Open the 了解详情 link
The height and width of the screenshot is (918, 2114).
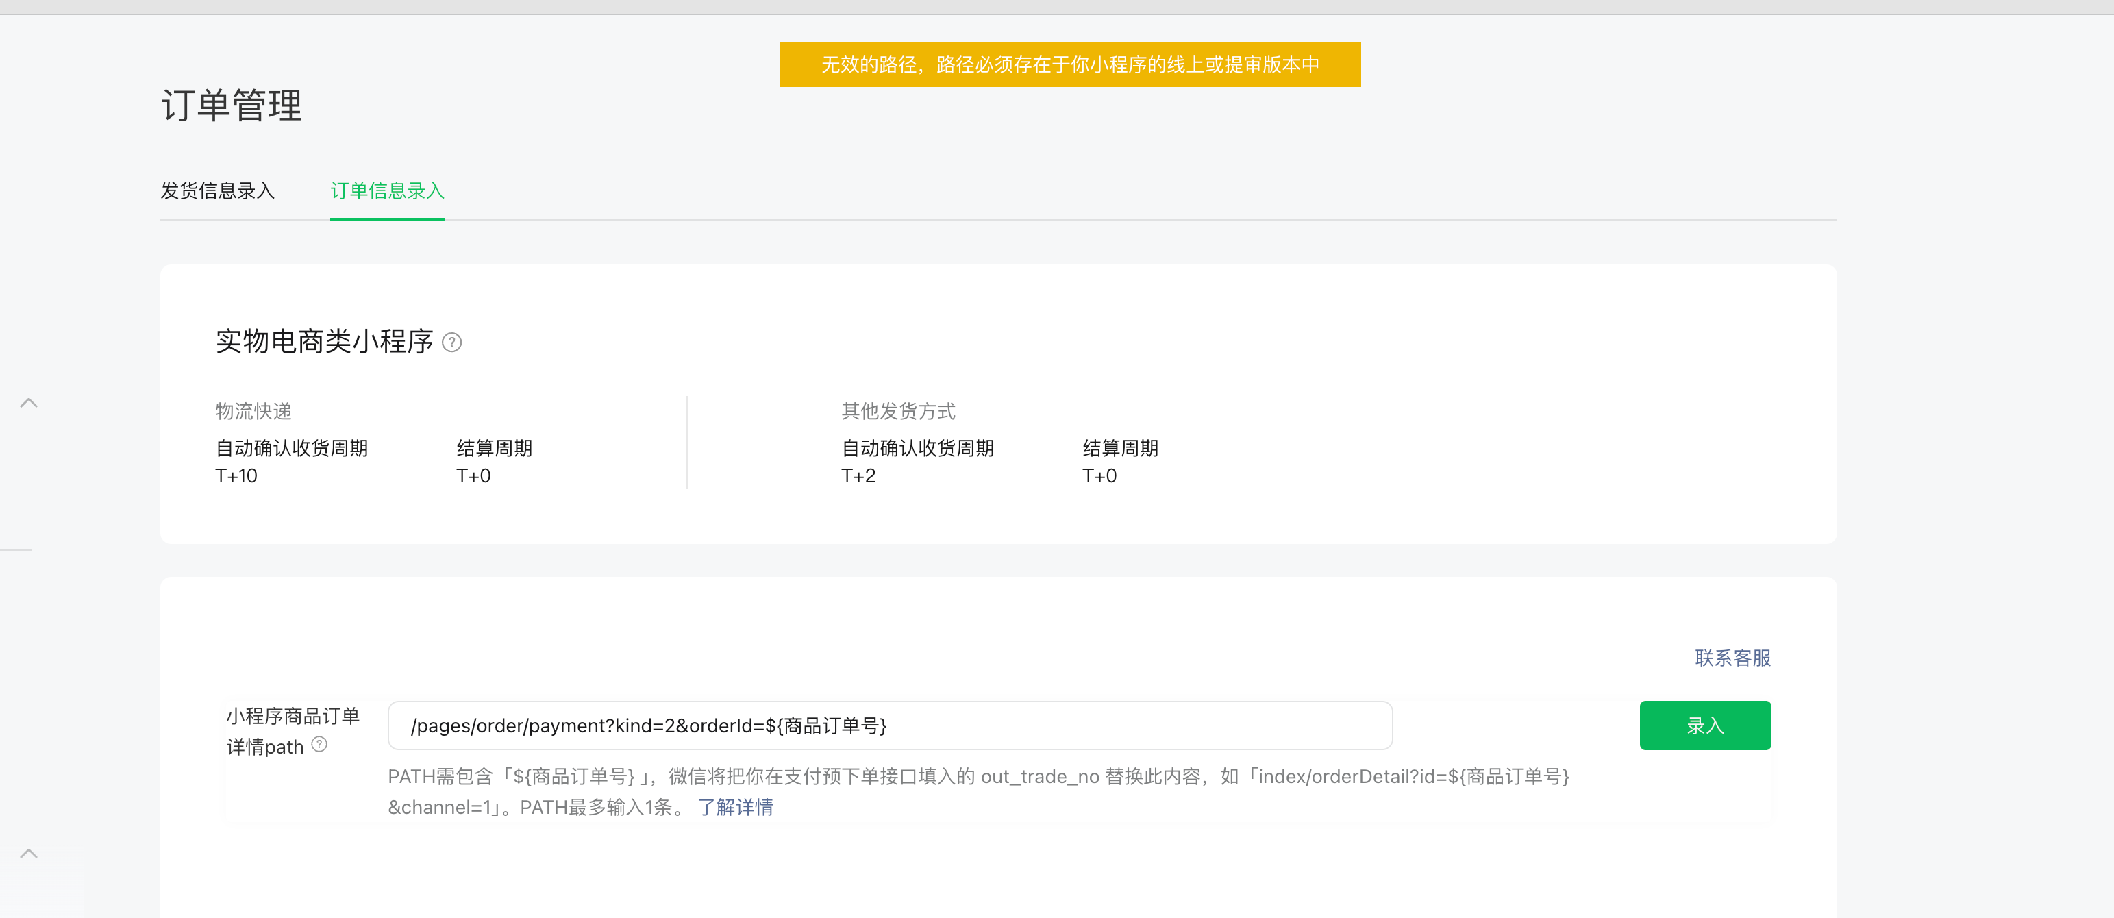tap(735, 807)
